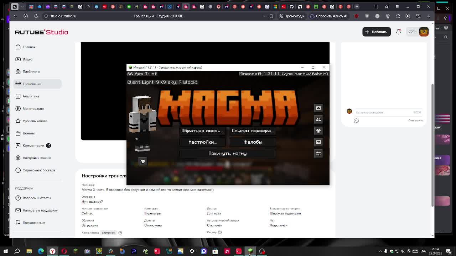
Task: Open the notifications bell
Action: 399,32
